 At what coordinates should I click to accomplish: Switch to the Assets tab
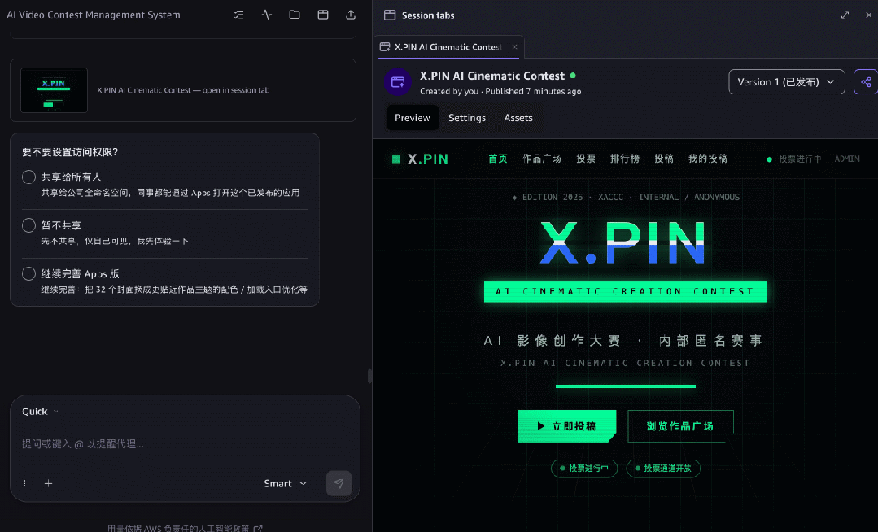518,118
